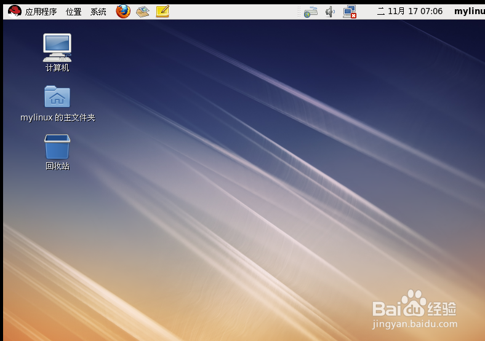Click the keyboard input method tray icon
This screenshot has width=485, height=341.
pos(311,12)
